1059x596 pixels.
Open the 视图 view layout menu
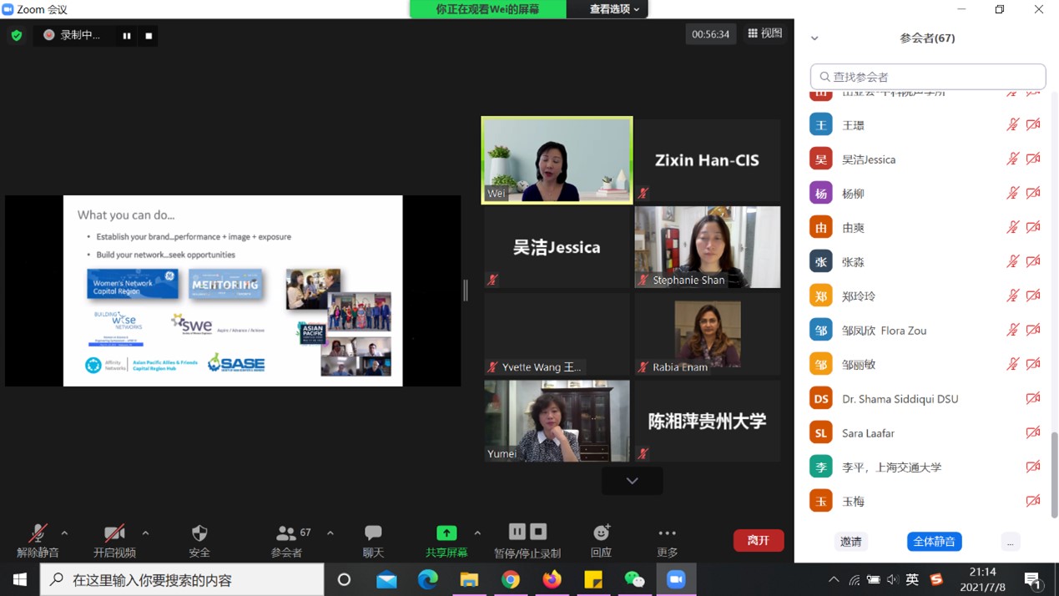(764, 33)
